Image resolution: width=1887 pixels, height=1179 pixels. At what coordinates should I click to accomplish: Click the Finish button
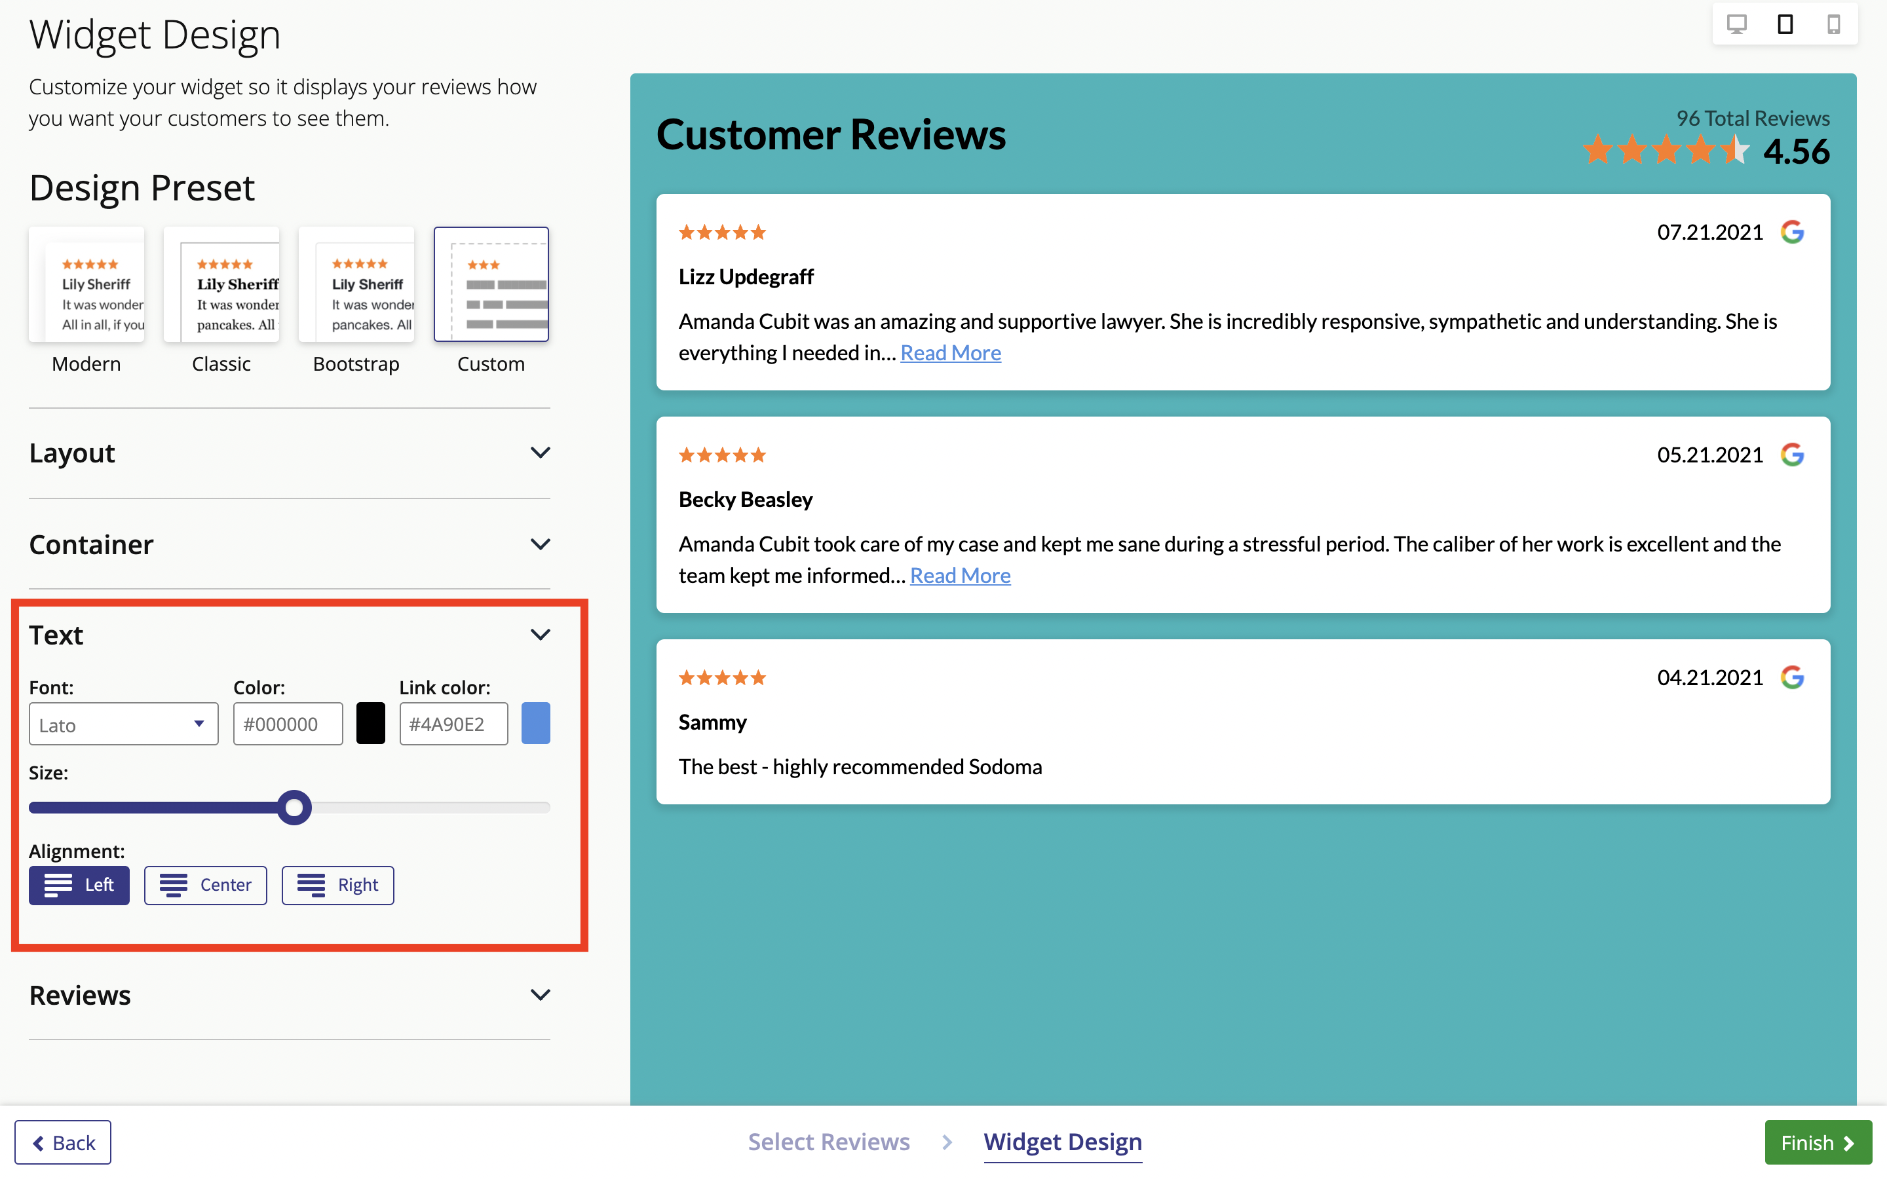point(1818,1142)
